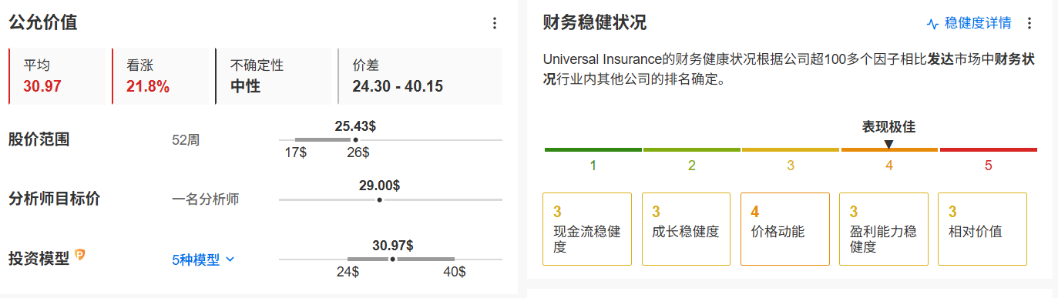This screenshot has height=298, width=1058.
Task: Open the 财务稳健状况 panel three-dot menu
Action: 1029,23
